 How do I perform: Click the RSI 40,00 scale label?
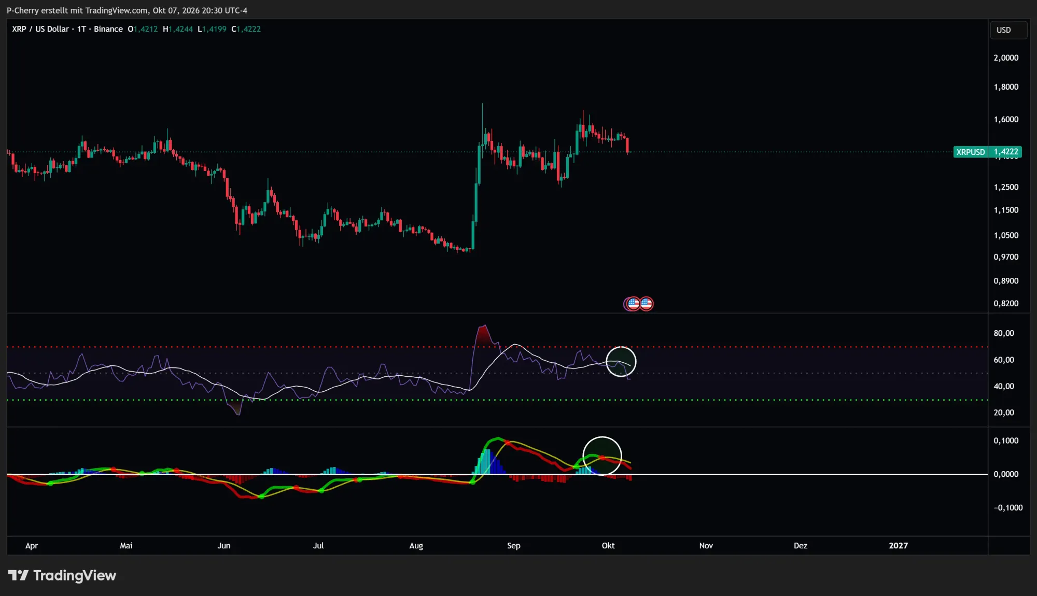point(1004,386)
